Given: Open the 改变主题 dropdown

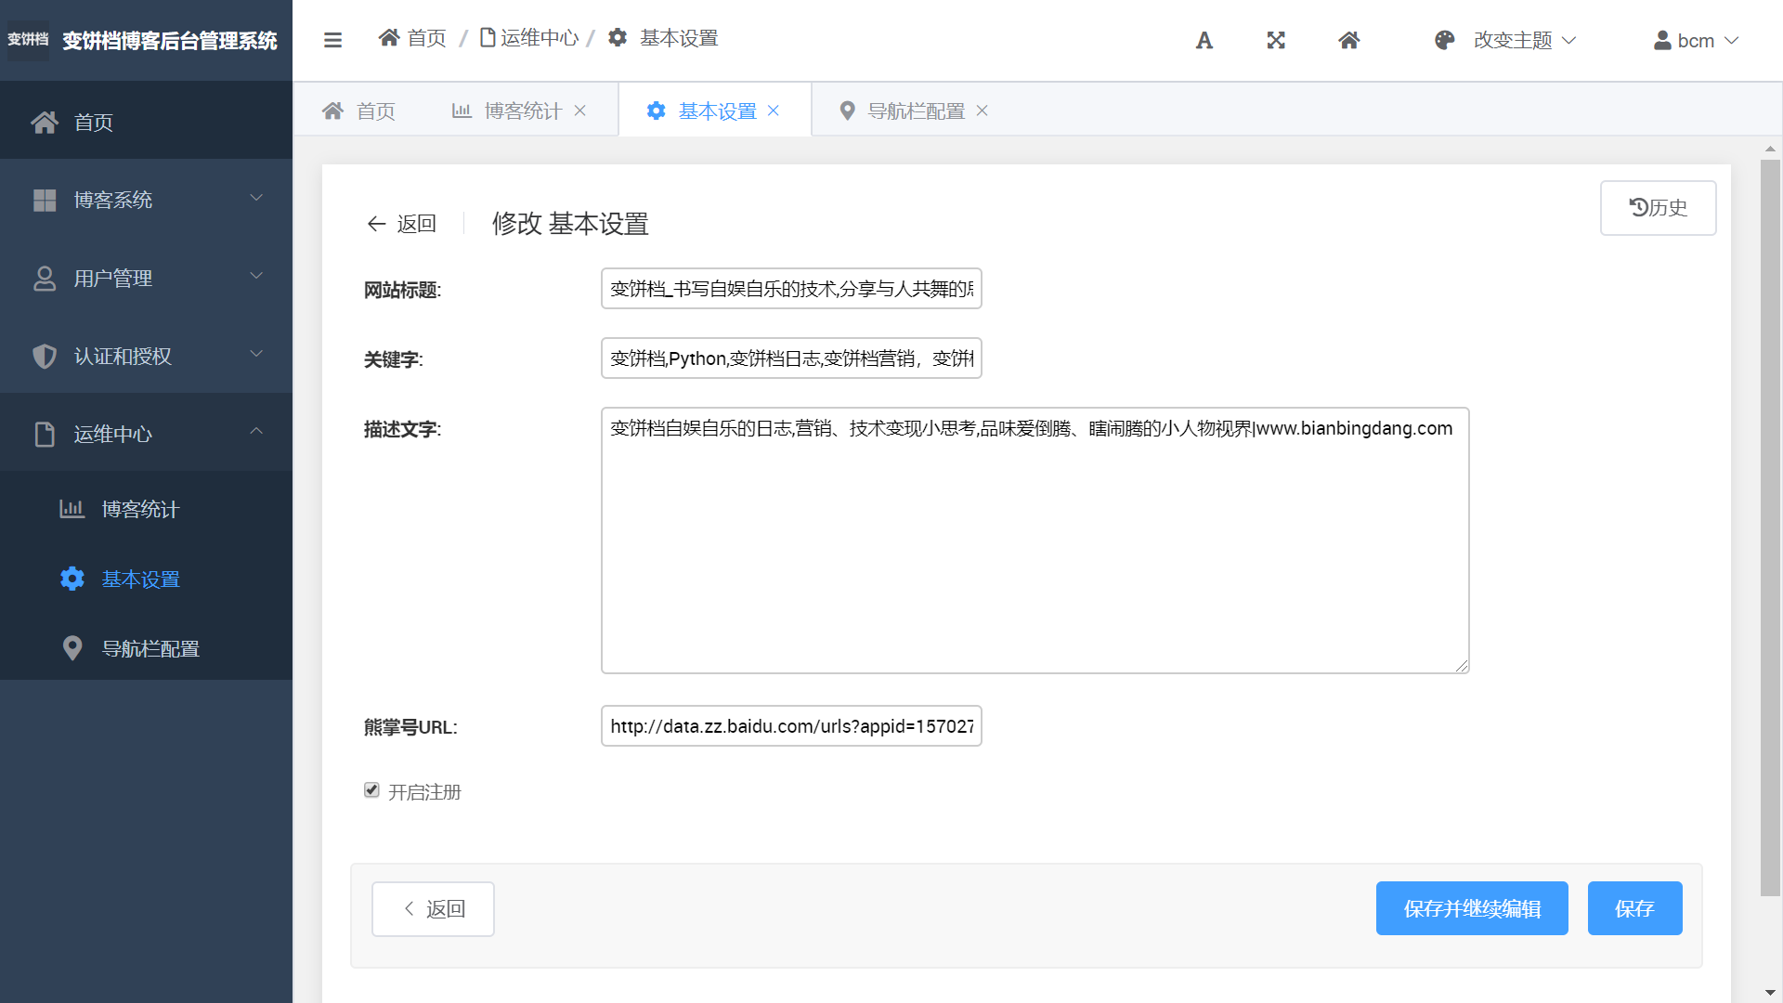Looking at the screenshot, I should pos(1524,40).
